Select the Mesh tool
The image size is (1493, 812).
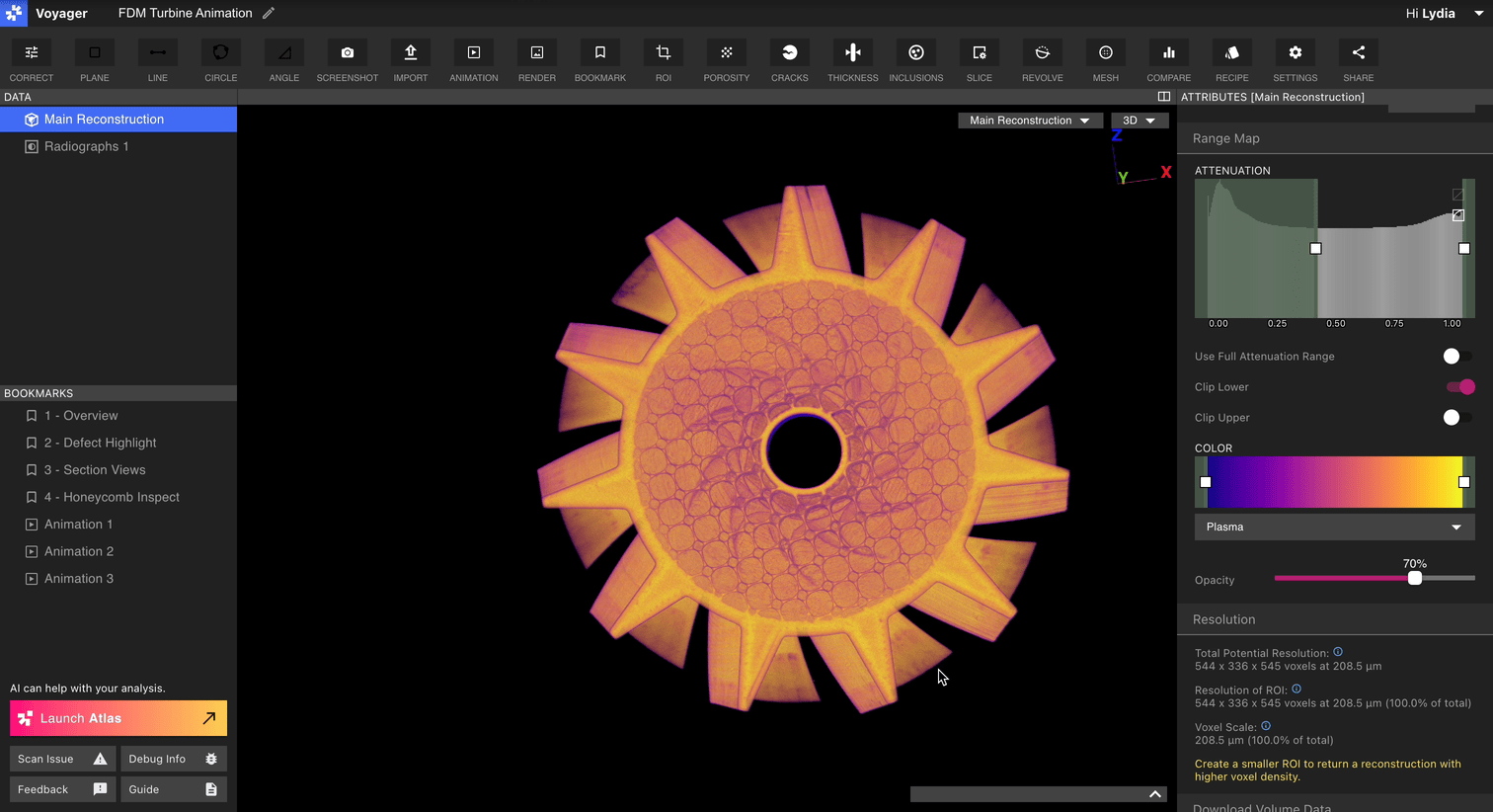[x=1105, y=59]
